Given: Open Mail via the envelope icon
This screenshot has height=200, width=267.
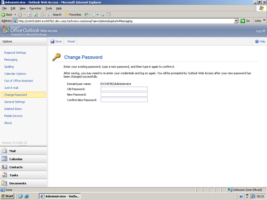Looking at the screenshot, I should 4,151.
